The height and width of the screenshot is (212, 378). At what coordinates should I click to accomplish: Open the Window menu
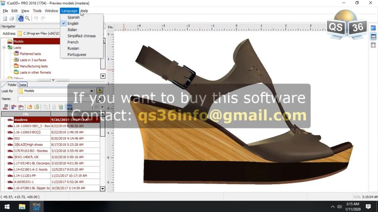click(52, 11)
